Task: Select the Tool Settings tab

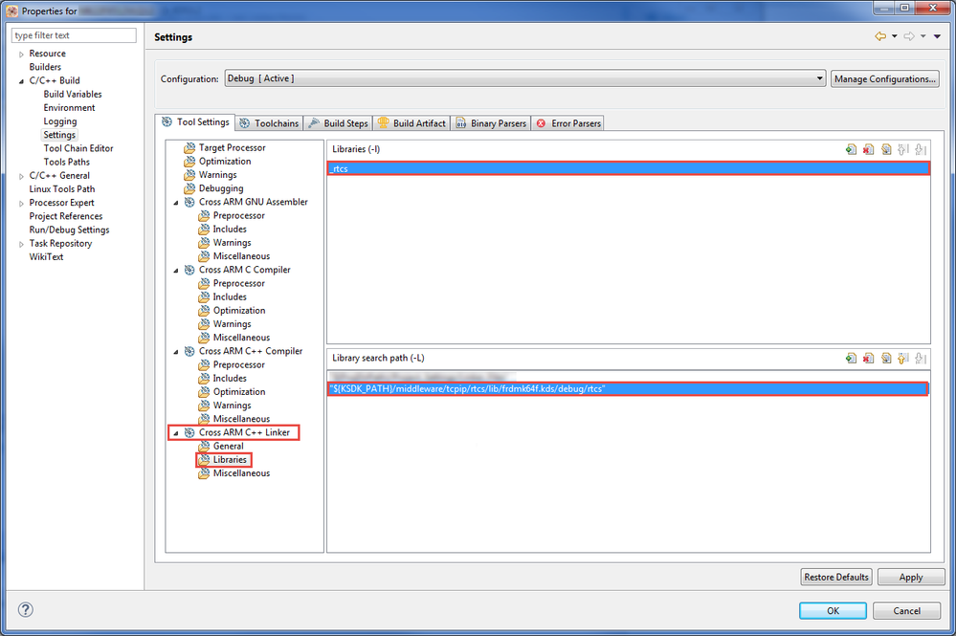Action: click(x=195, y=121)
